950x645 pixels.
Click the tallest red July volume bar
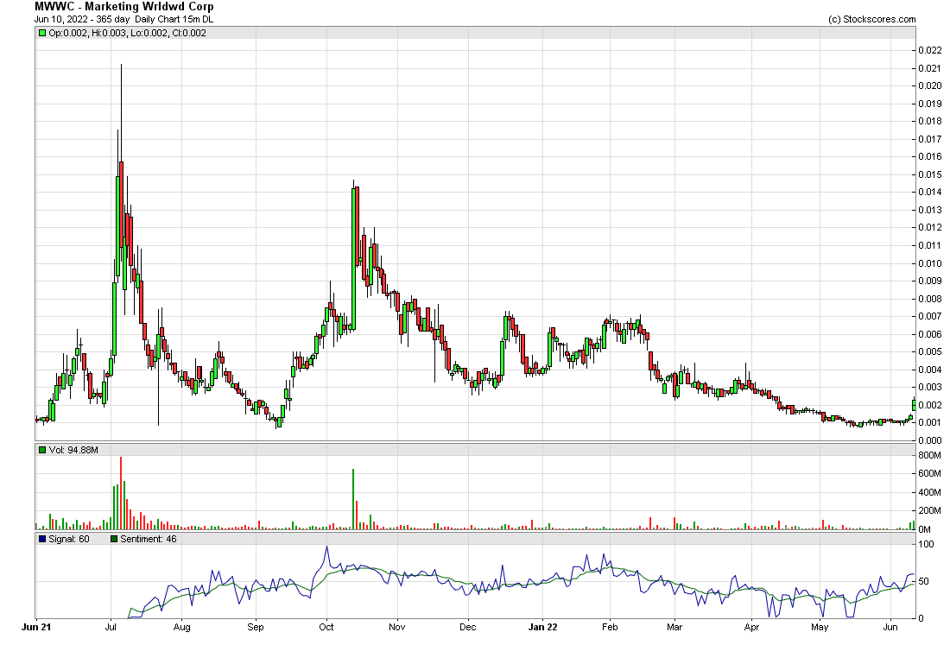[x=121, y=493]
